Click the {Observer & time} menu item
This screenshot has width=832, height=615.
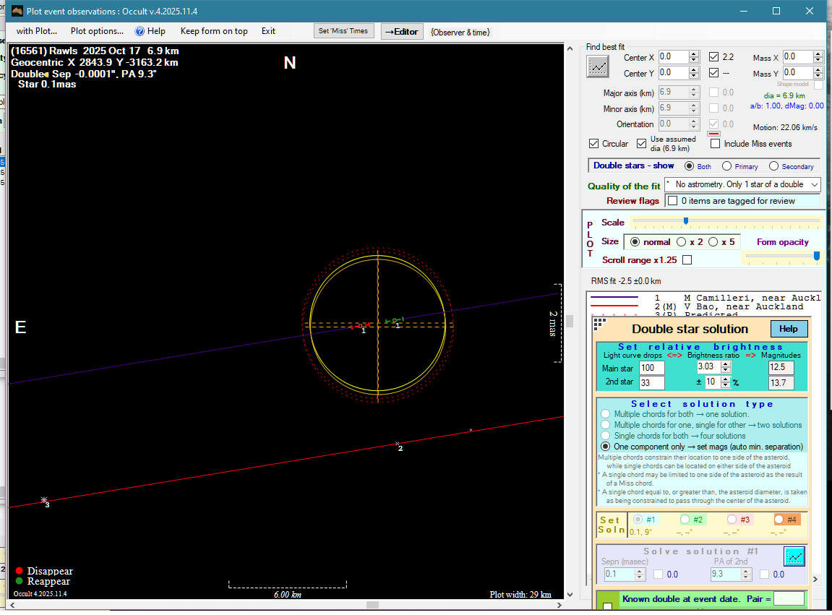460,32
